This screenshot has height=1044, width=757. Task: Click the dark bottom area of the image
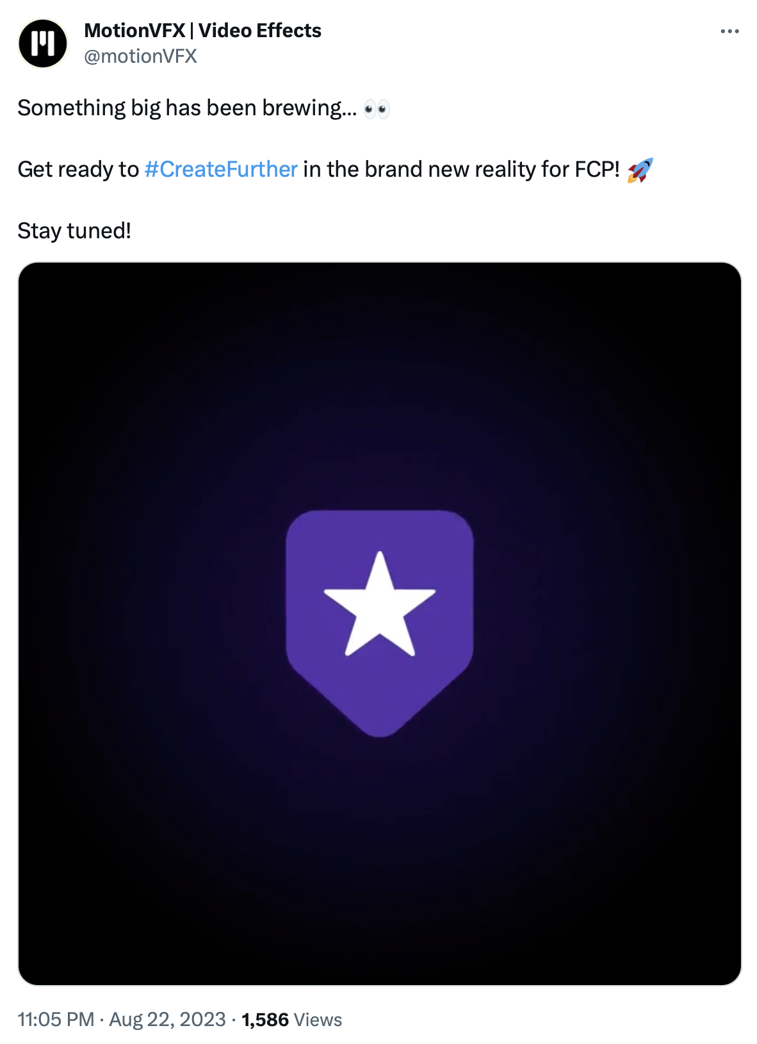(x=380, y=897)
